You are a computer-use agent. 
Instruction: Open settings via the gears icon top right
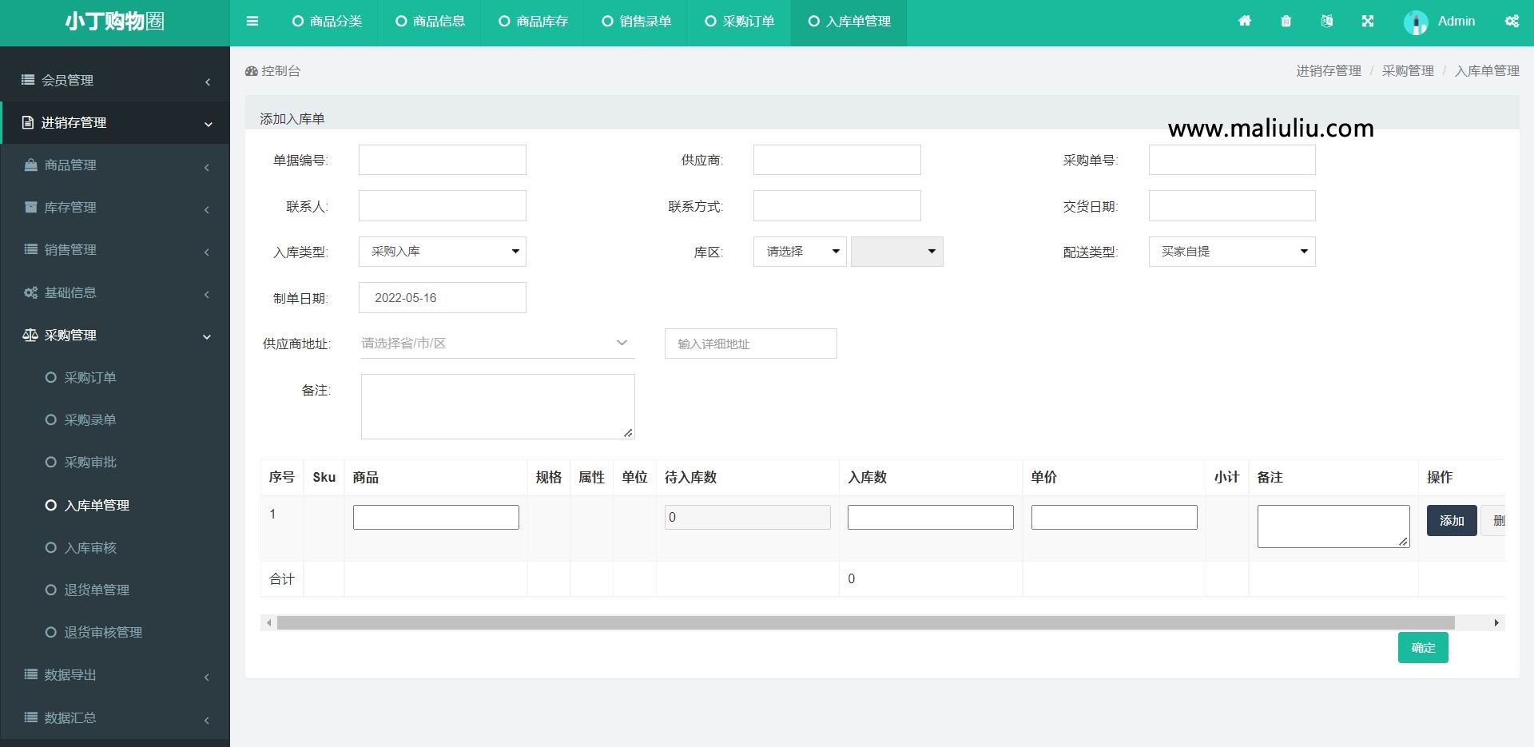[x=1512, y=21]
